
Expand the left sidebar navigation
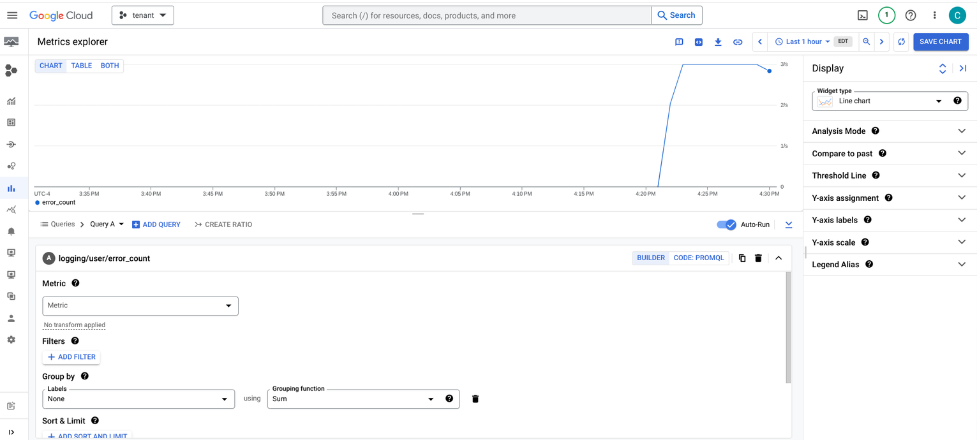[11, 432]
